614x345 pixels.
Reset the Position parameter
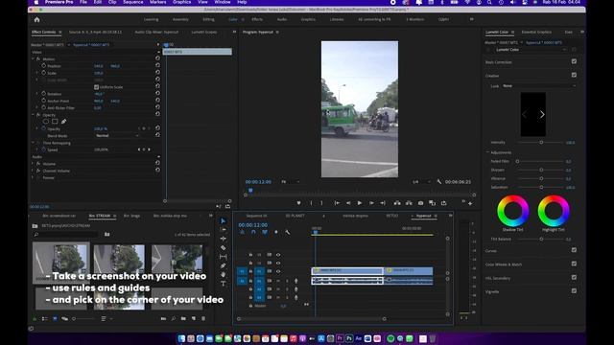[157, 65]
